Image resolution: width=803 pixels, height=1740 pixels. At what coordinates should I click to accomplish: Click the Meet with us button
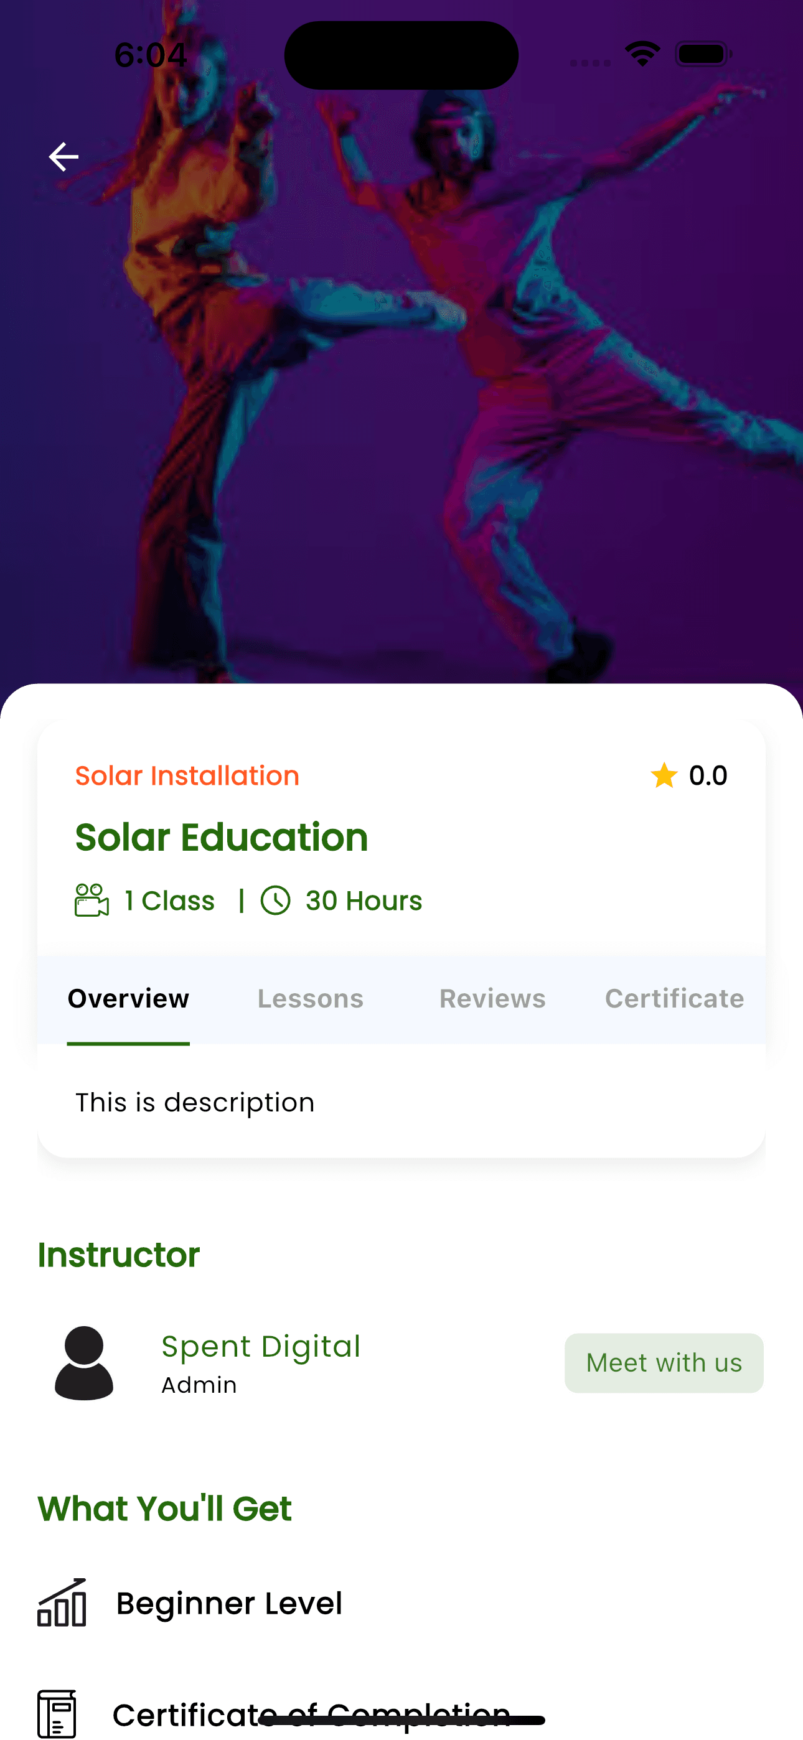point(663,1363)
